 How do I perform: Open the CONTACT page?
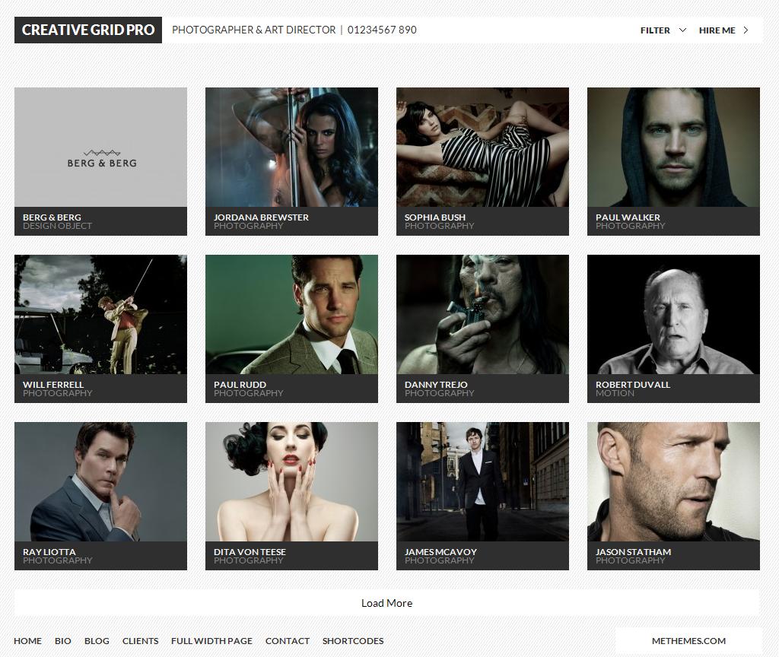[x=287, y=641]
